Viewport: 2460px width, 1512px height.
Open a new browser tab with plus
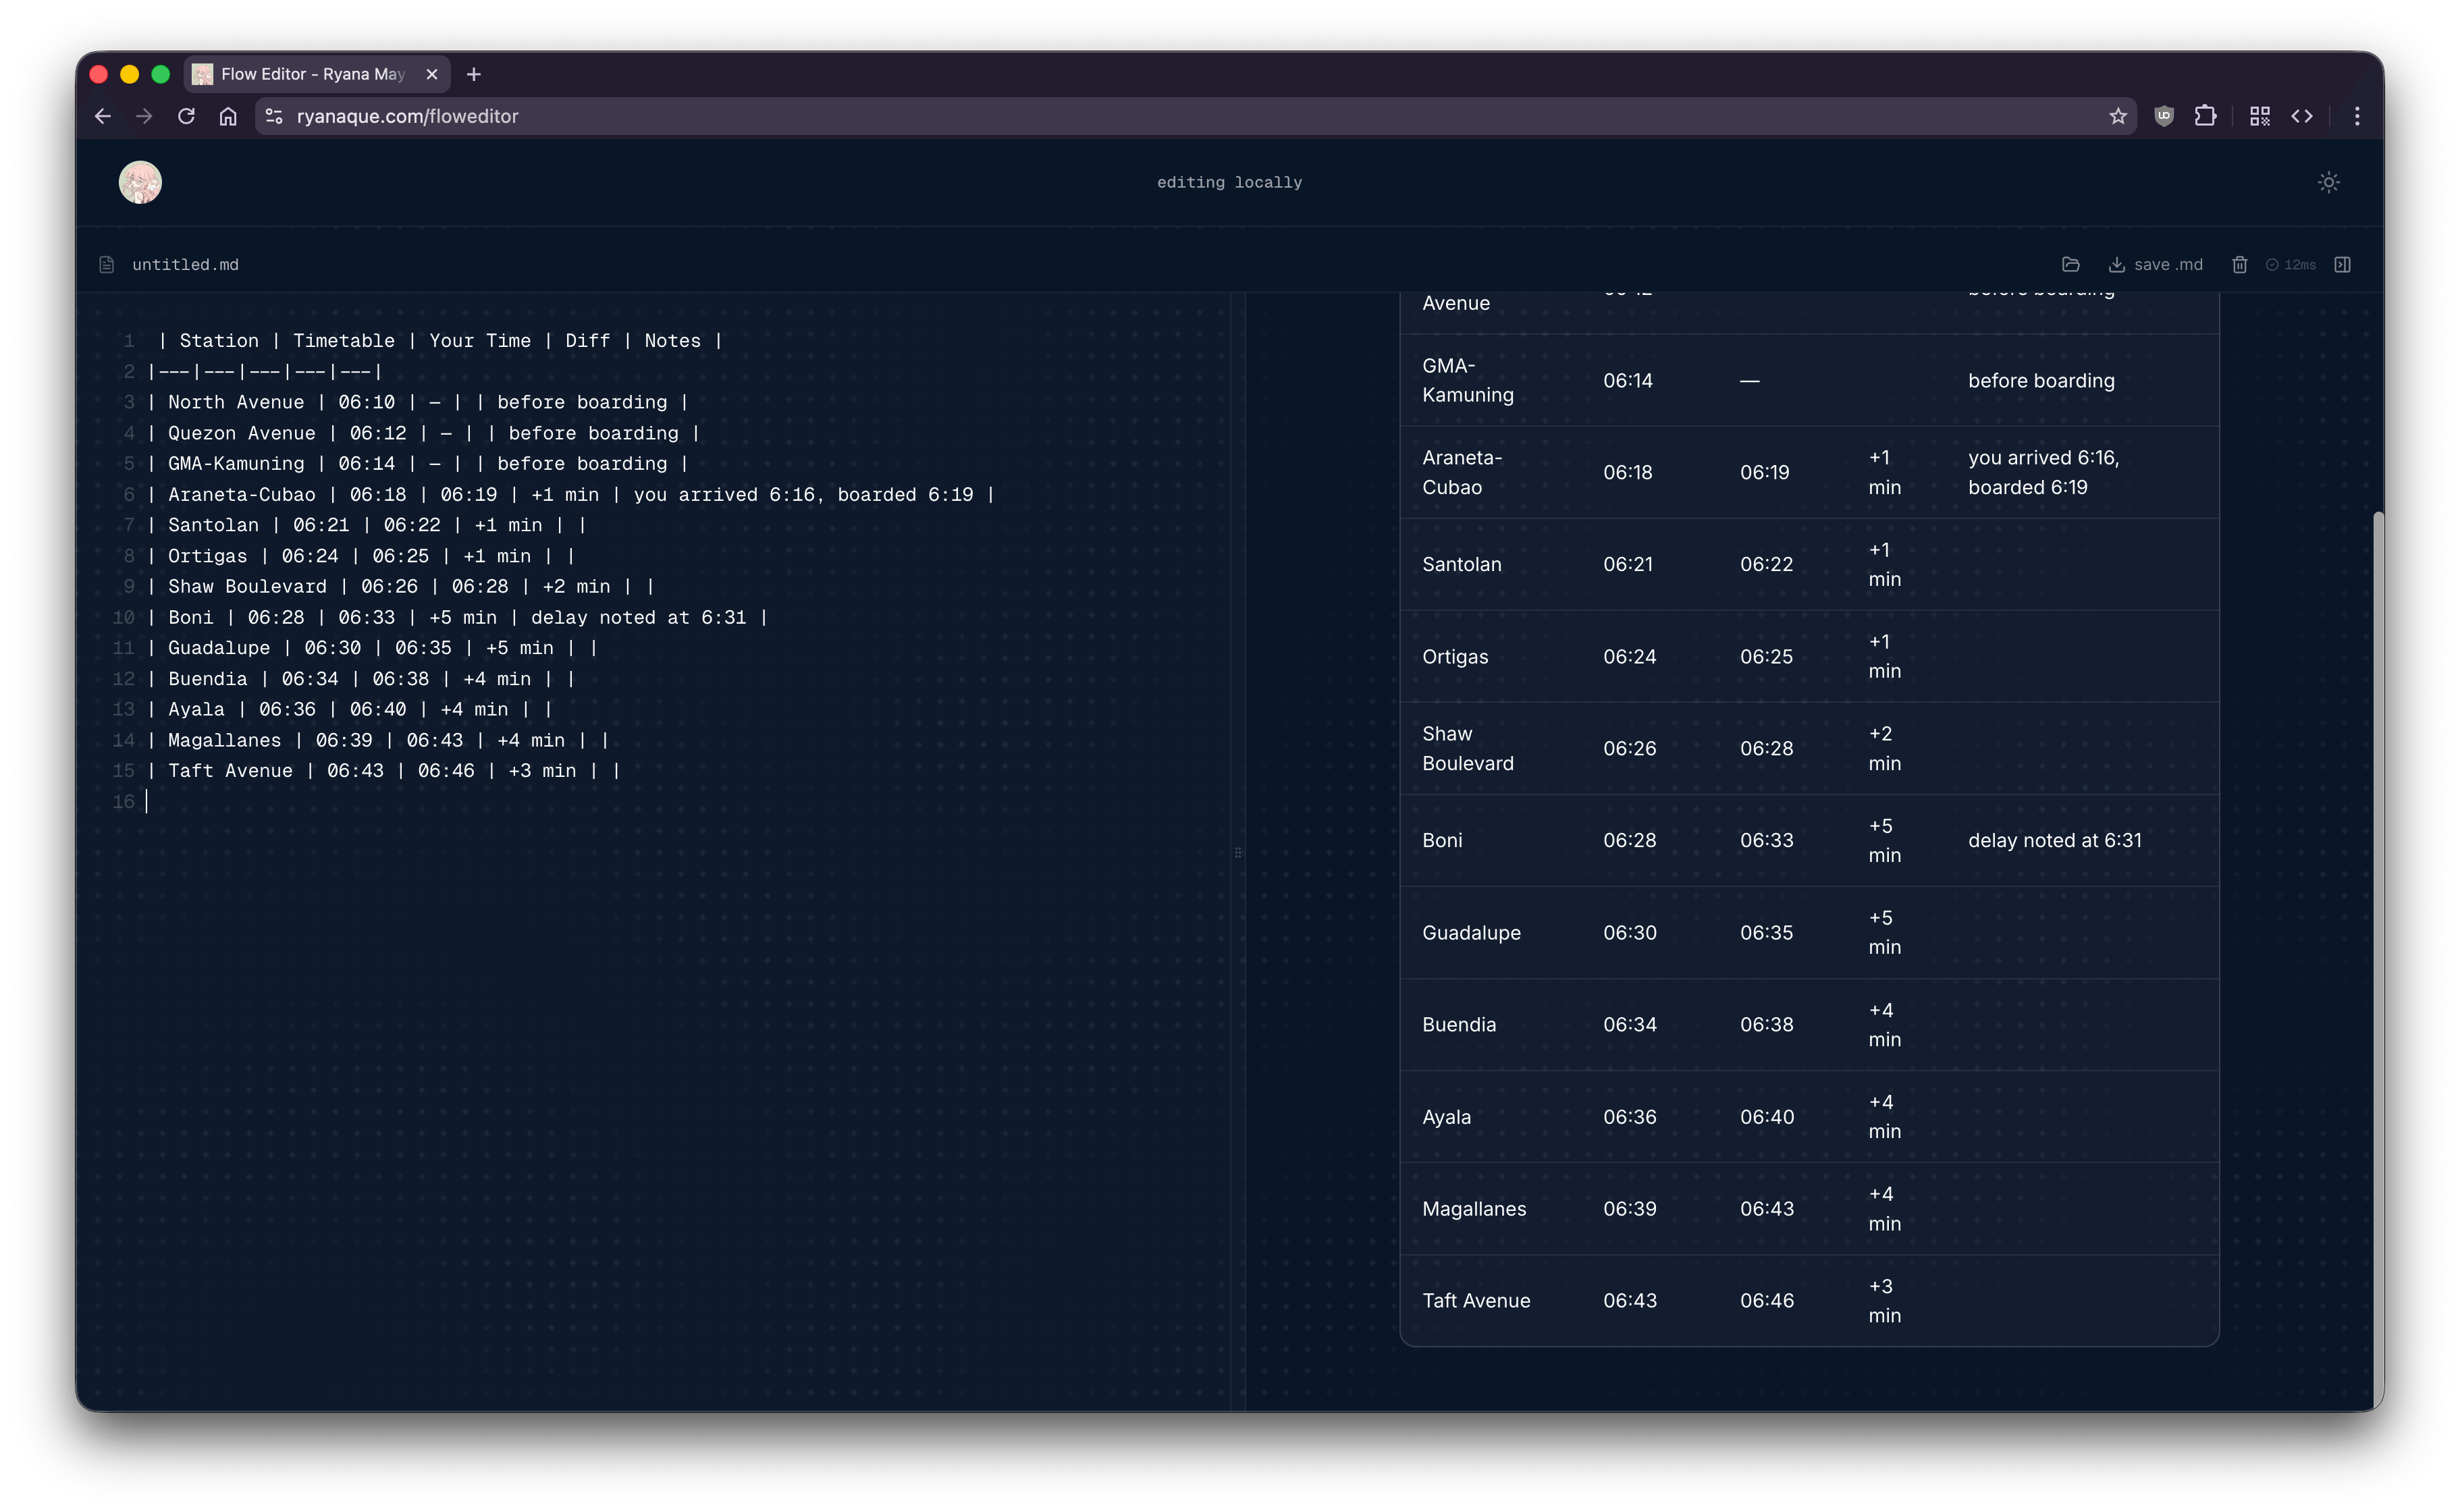[x=474, y=74]
